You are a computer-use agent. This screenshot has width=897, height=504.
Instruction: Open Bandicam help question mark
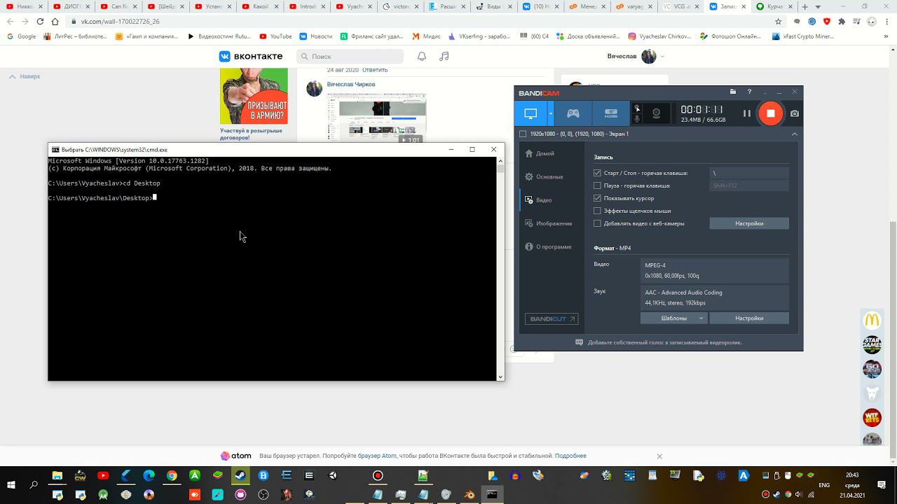click(x=749, y=92)
